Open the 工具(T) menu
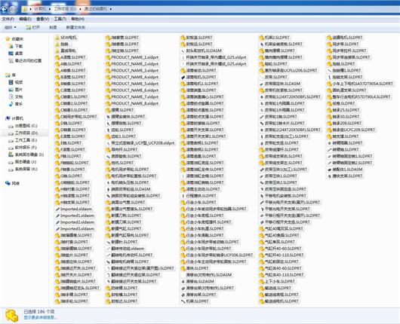The width and height of the screenshot is (400, 324). click(60, 19)
